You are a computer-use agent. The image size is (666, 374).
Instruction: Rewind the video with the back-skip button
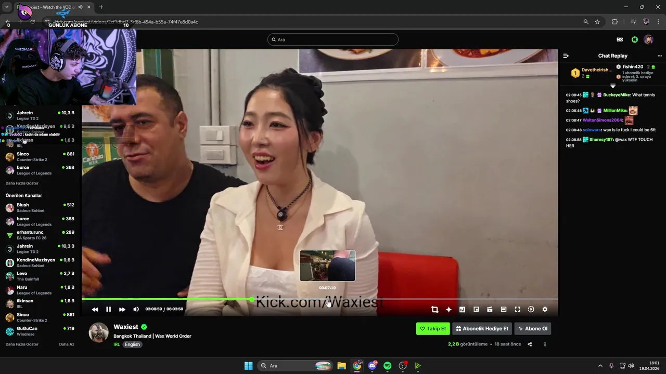tap(95, 310)
